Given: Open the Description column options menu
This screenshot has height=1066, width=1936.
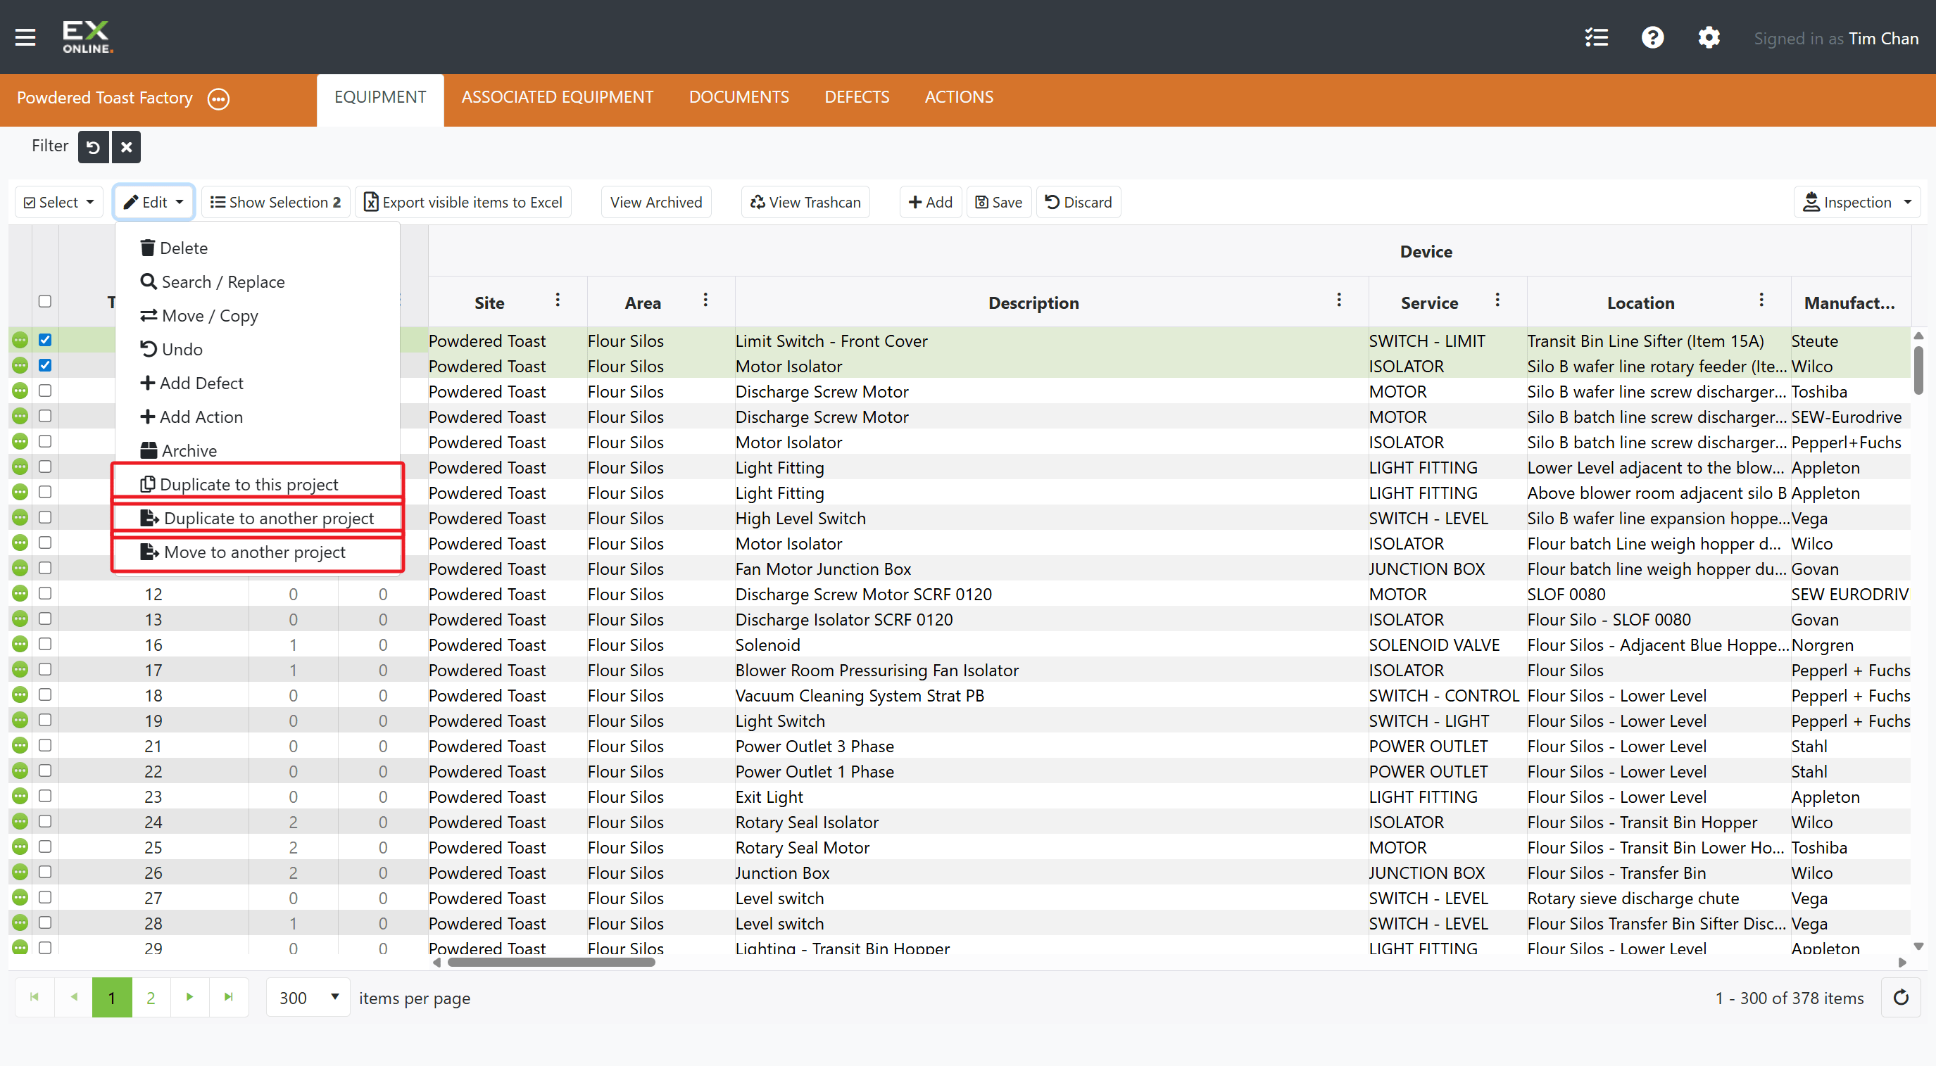Looking at the screenshot, I should [1338, 300].
